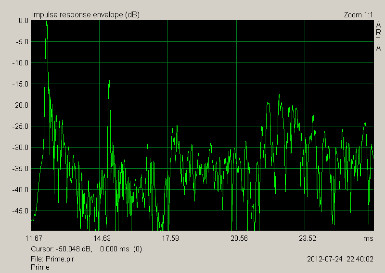Click the 14.63 time axis label
This screenshot has height=273, width=385.
tap(102, 238)
